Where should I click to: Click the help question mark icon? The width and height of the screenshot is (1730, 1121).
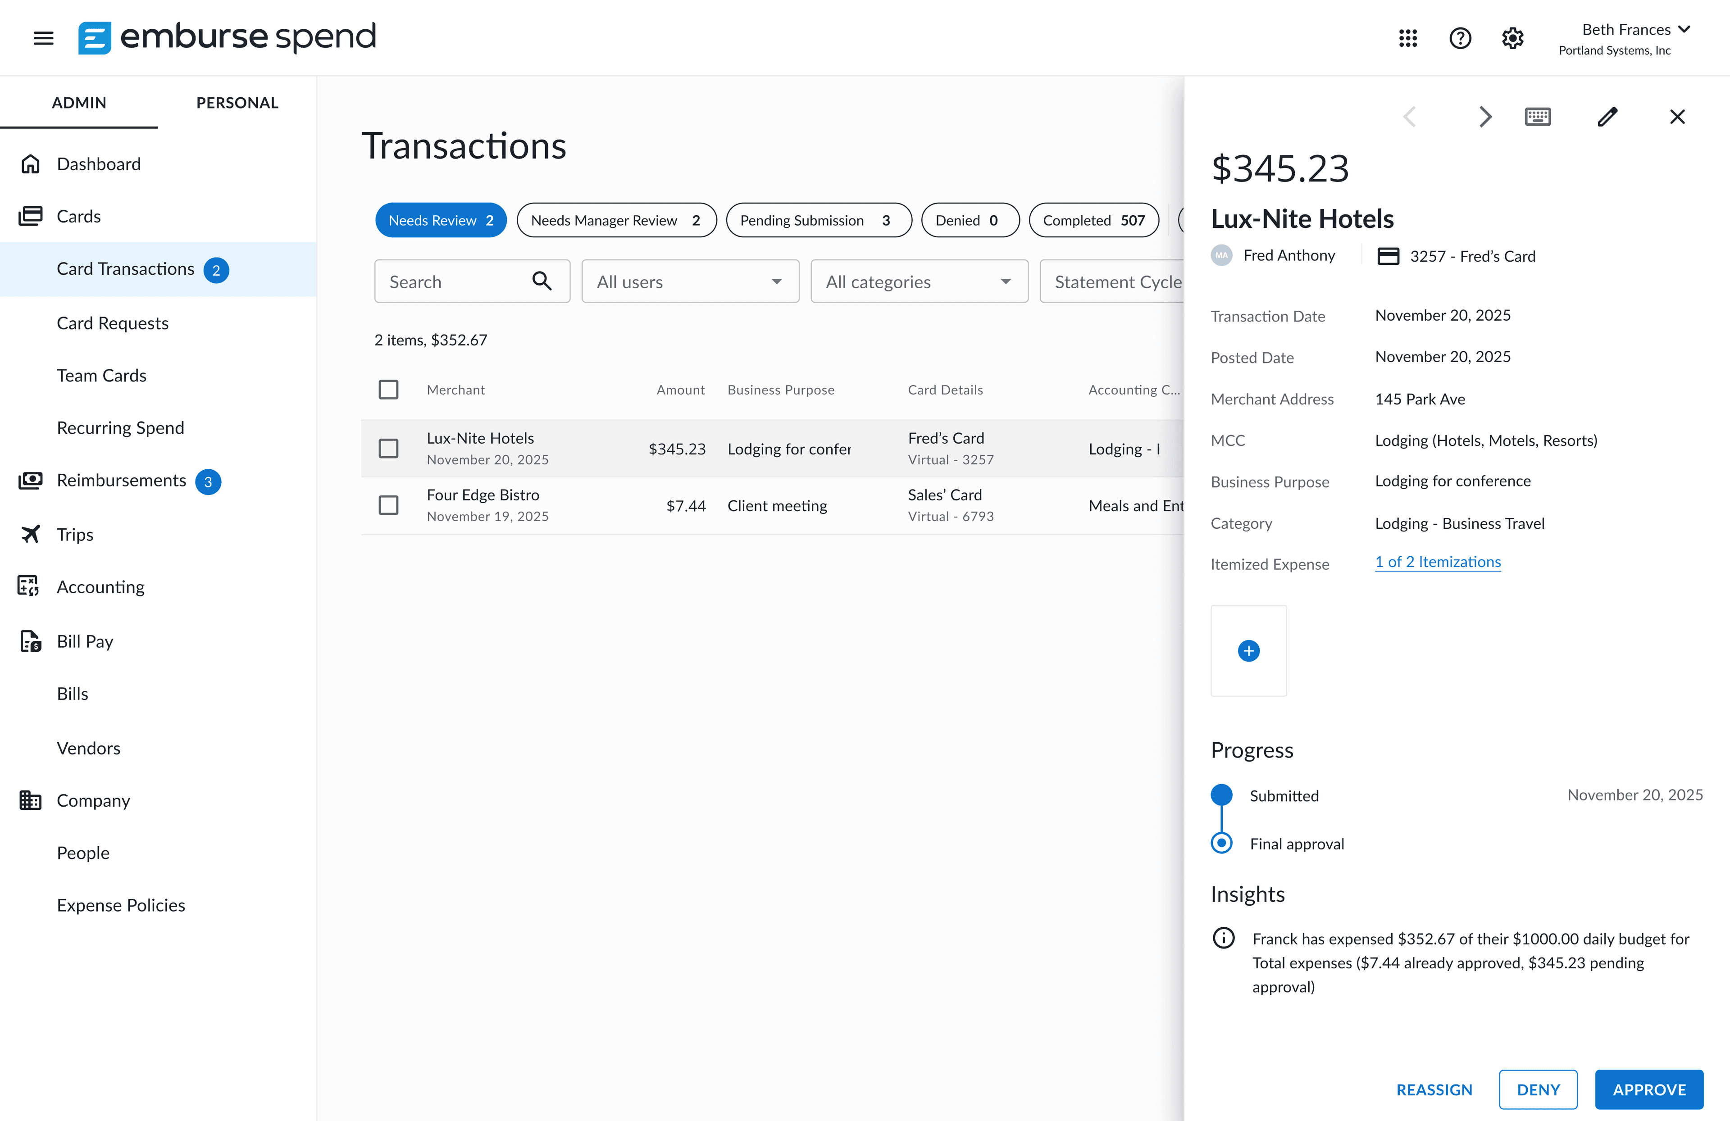[x=1460, y=38]
